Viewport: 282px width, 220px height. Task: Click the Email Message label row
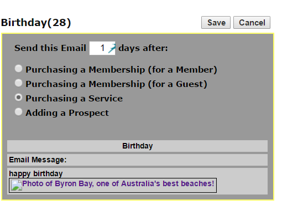[x=137, y=160]
